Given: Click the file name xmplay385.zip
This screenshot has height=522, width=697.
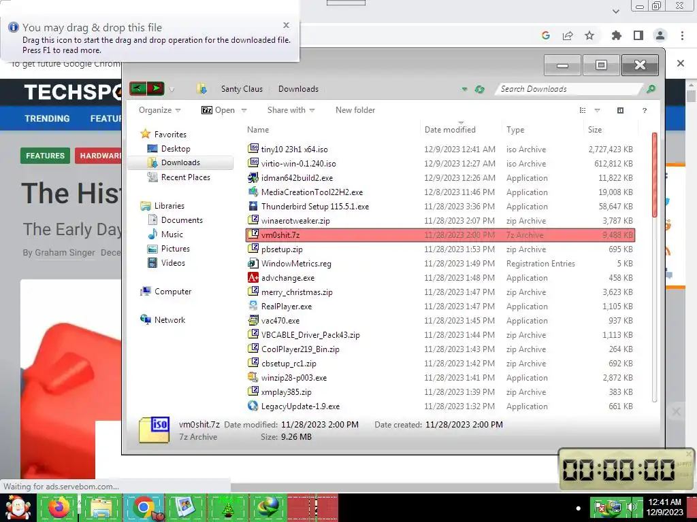Looking at the screenshot, I should click(x=287, y=392).
